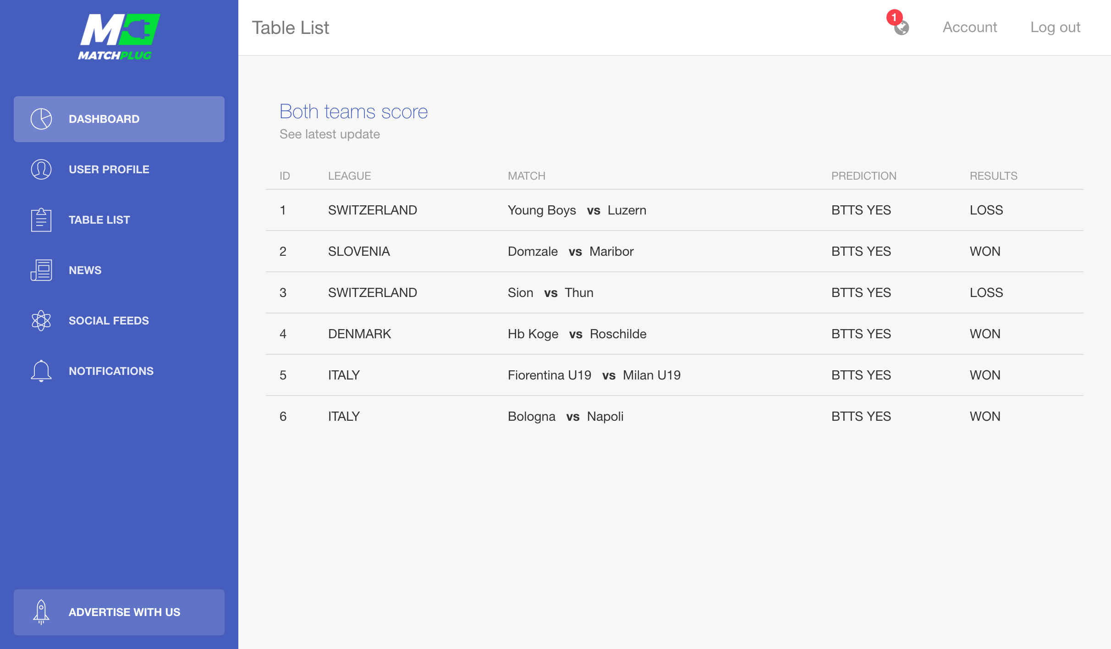Click the RESULTS column header
Image resolution: width=1111 pixels, height=649 pixels.
993,176
